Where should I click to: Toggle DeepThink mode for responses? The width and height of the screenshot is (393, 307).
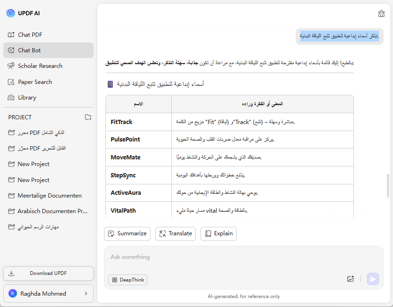[128, 280]
